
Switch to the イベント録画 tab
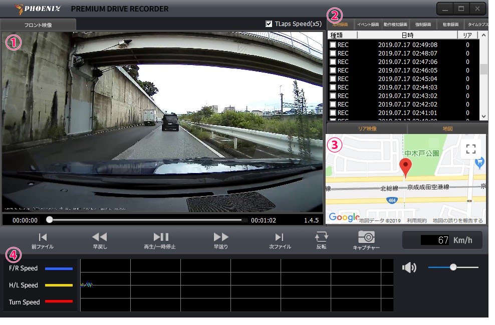(368, 24)
